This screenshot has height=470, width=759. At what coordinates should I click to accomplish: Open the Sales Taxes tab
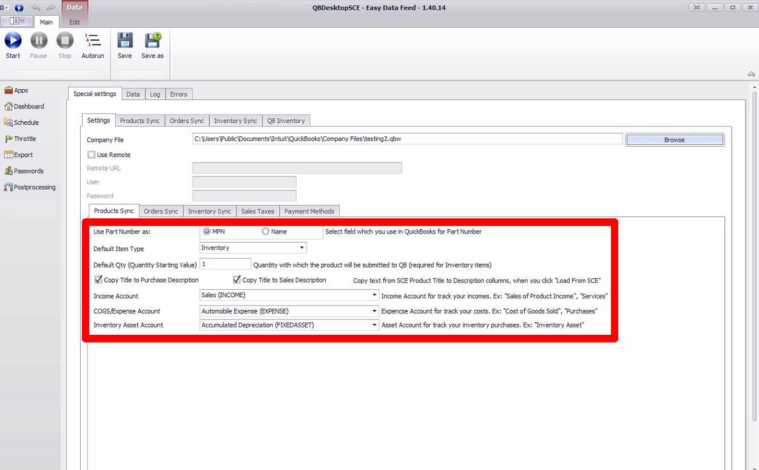[x=257, y=211]
